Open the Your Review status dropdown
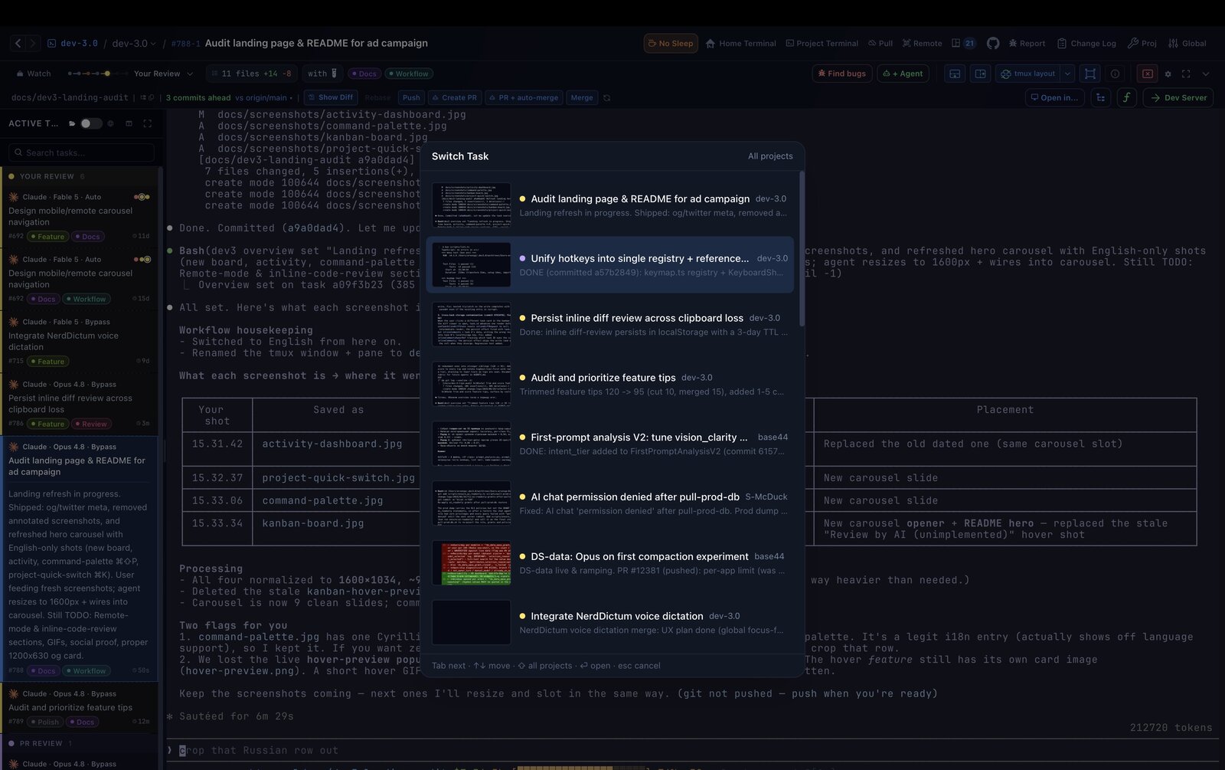The image size is (1225, 770). 163,74
